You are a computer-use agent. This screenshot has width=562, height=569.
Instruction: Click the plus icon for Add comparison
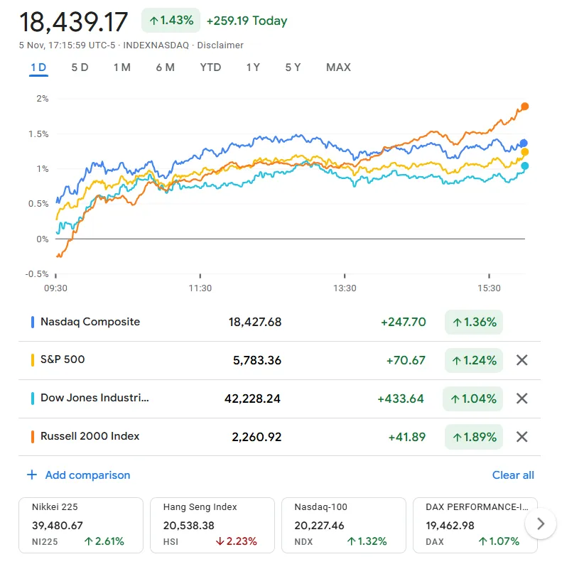click(31, 475)
